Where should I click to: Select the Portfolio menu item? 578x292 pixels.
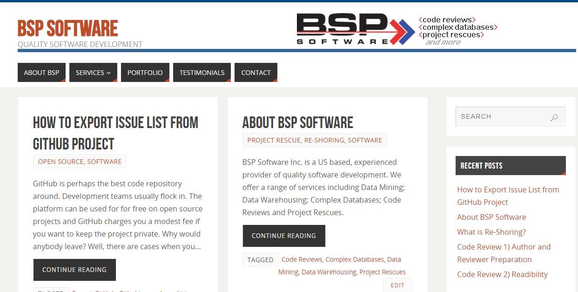coord(145,72)
